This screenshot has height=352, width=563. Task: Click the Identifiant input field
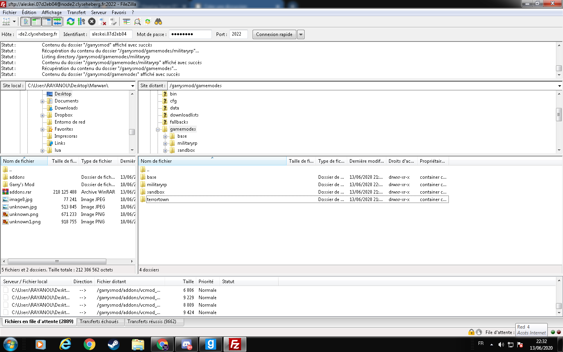tap(111, 34)
